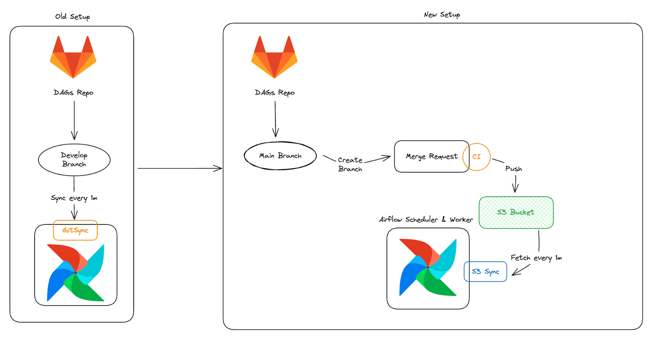Click 'DAGs Repo' label in Old Setup
The image size is (654, 340).
[74, 93]
